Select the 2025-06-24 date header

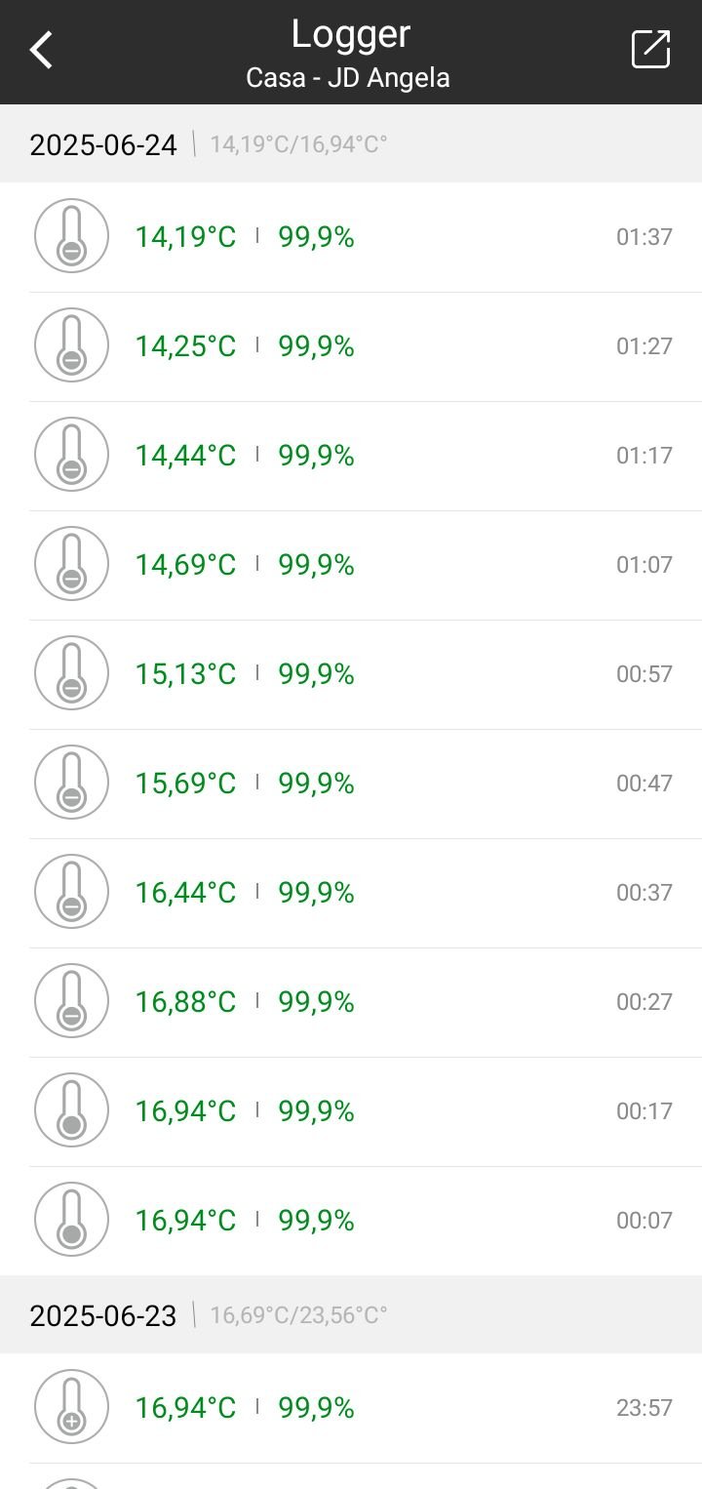(103, 145)
